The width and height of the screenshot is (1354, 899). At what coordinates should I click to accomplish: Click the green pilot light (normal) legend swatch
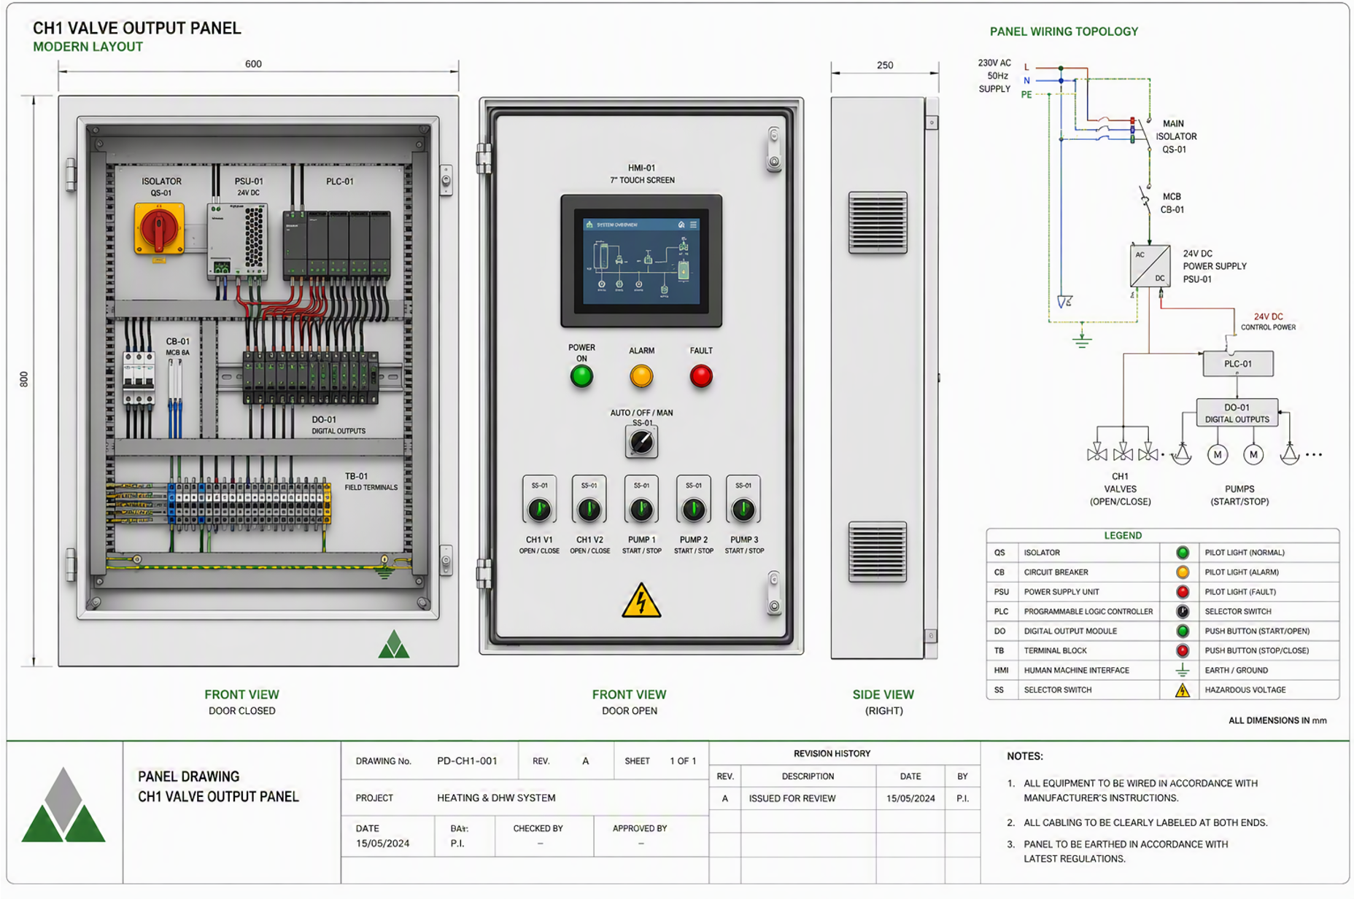[1183, 553]
